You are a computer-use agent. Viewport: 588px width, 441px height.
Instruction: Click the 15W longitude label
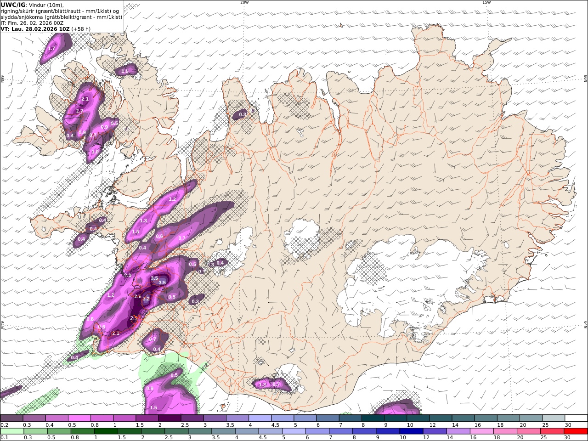pos(486,2)
